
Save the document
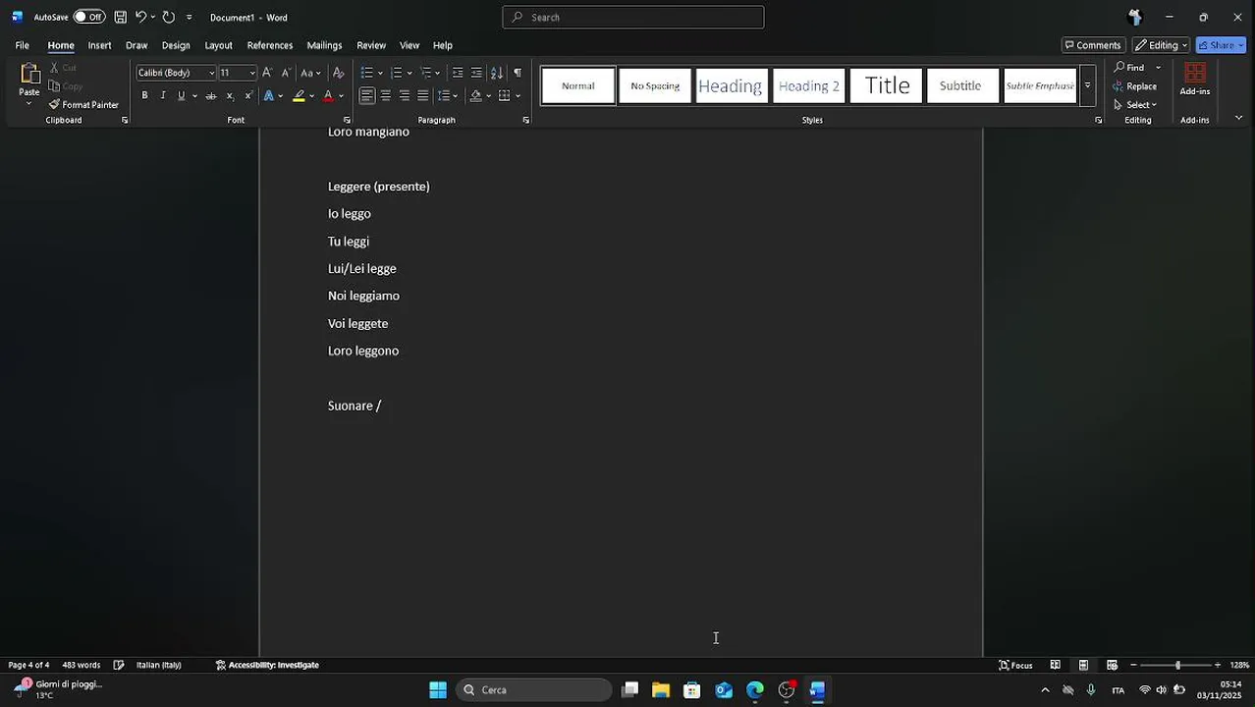tap(120, 17)
